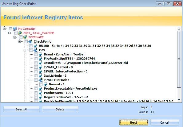Click the Delete button
This screenshot has height=127, width=183.
[60, 109]
